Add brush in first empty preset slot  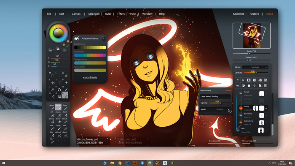pos(58,141)
